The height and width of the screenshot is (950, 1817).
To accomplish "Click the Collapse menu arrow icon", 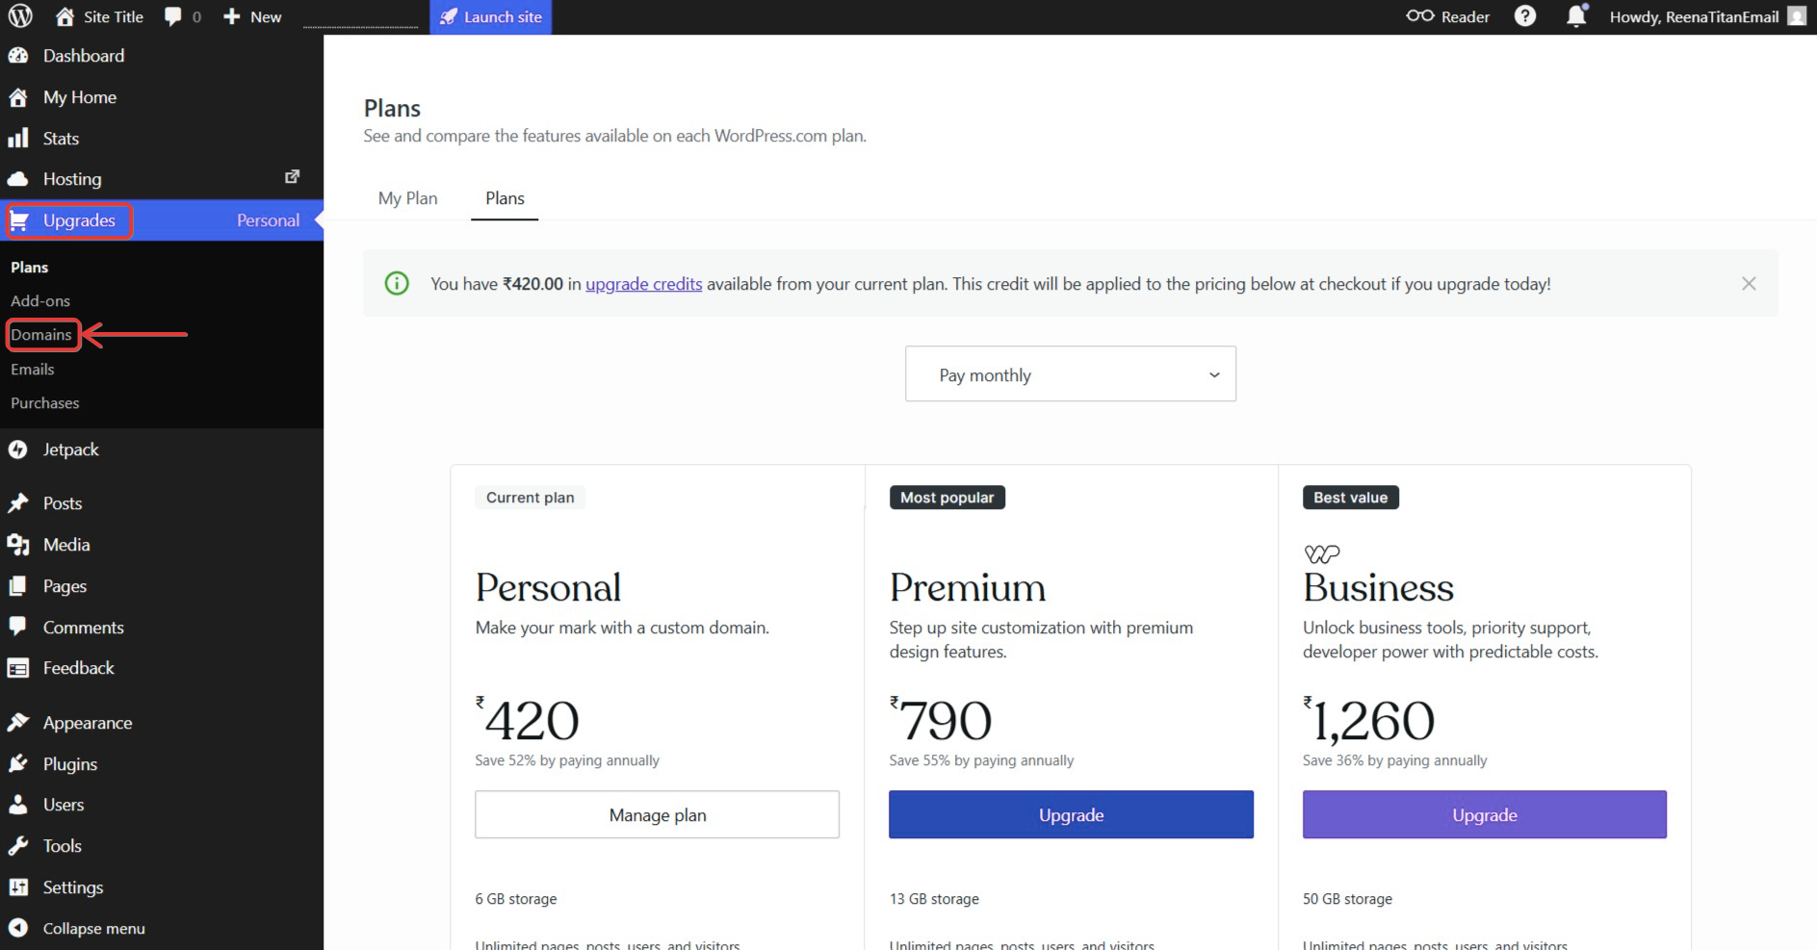I will (18, 928).
